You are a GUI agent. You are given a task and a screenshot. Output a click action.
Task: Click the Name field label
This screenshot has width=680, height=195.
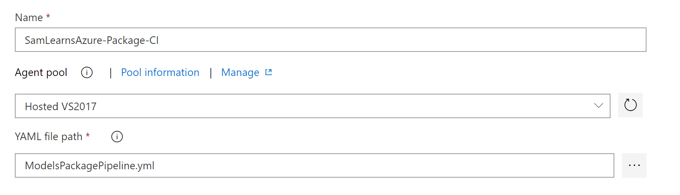tap(29, 17)
